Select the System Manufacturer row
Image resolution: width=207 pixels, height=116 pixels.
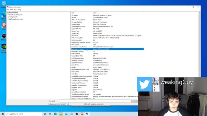[x=107, y=26]
